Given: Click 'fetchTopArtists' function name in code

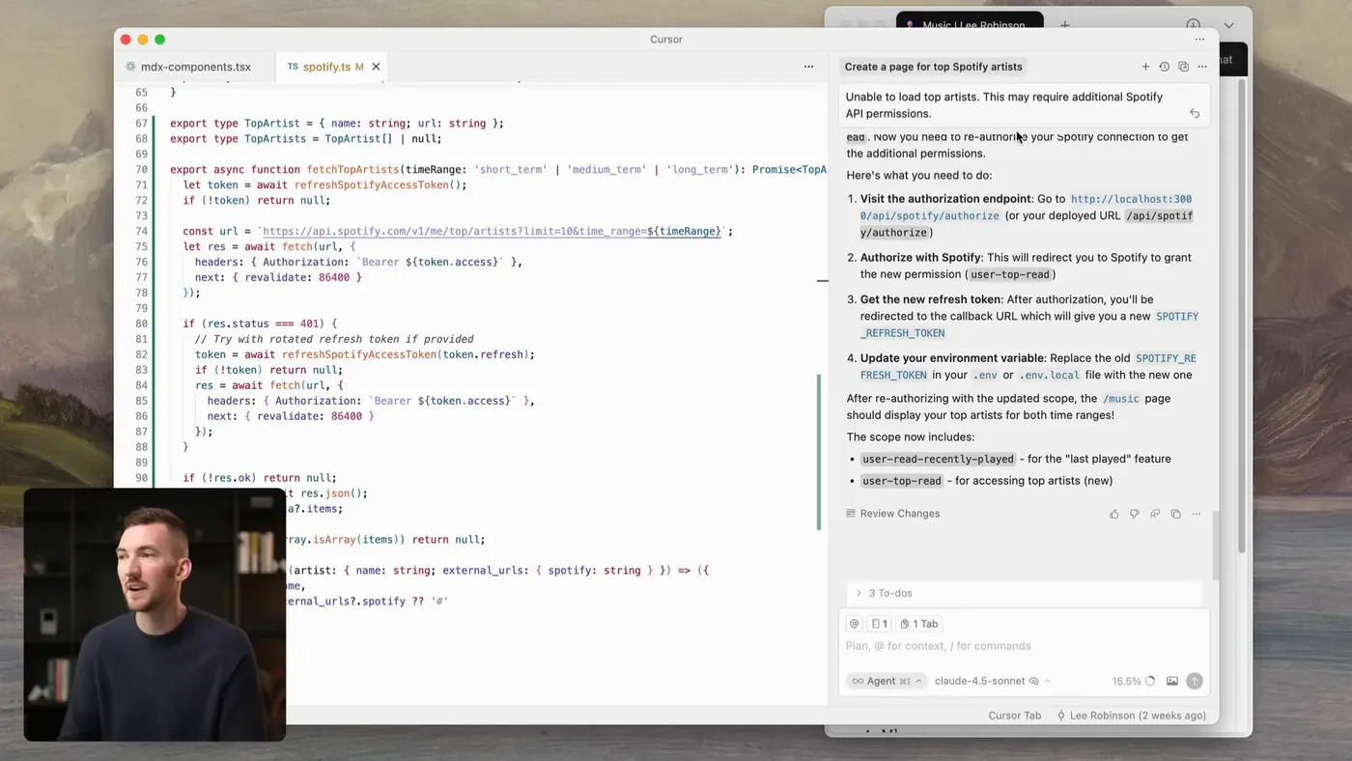Looking at the screenshot, I should click(x=354, y=169).
